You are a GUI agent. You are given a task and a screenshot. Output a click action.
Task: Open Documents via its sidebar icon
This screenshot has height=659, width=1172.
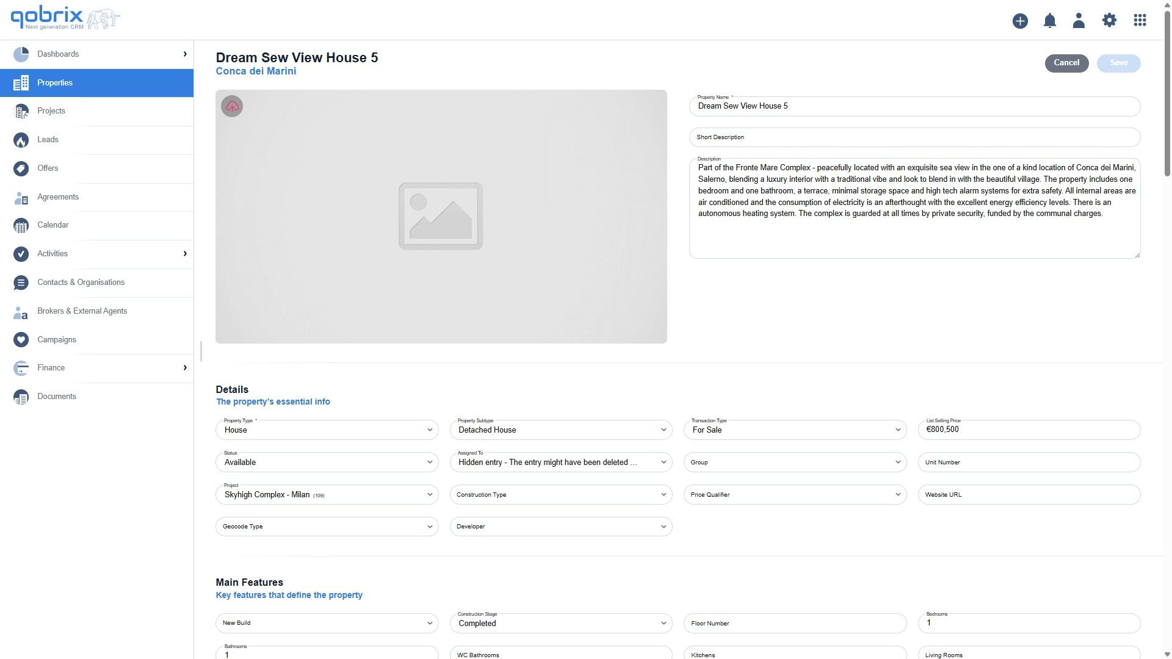click(x=20, y=397)
